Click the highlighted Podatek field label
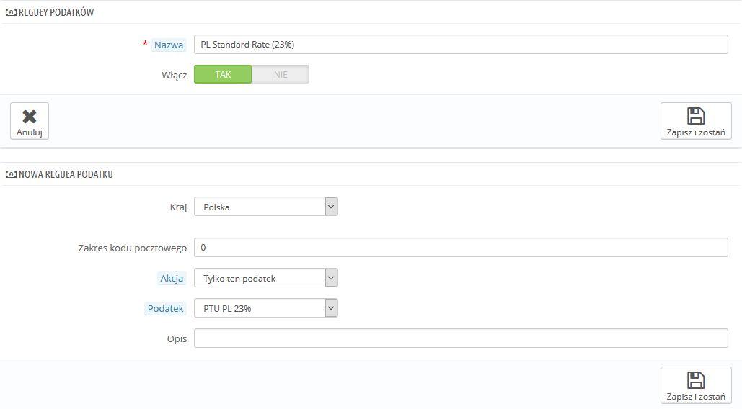 166,308
